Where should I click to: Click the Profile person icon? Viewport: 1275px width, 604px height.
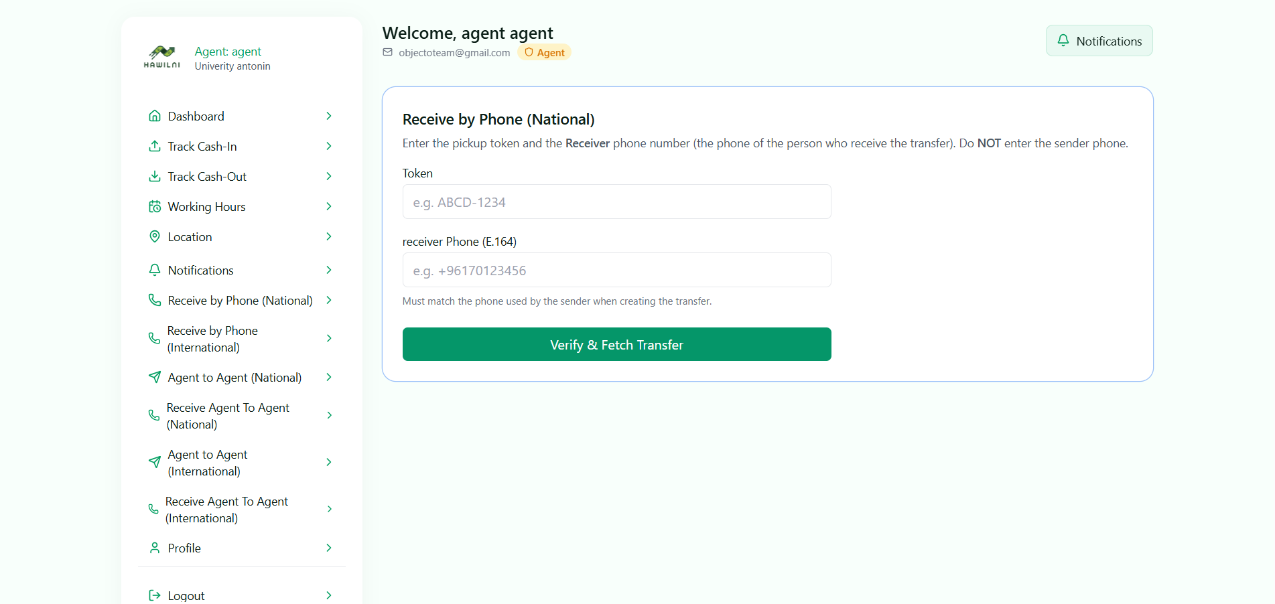click(155, 548)
